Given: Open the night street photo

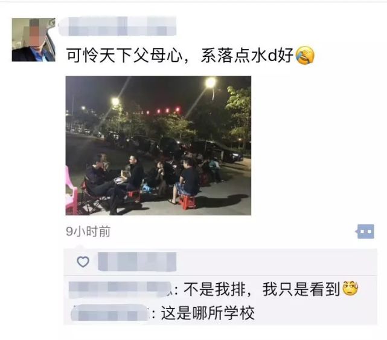Looking at the screenshot, I should [x=158, y=145].
